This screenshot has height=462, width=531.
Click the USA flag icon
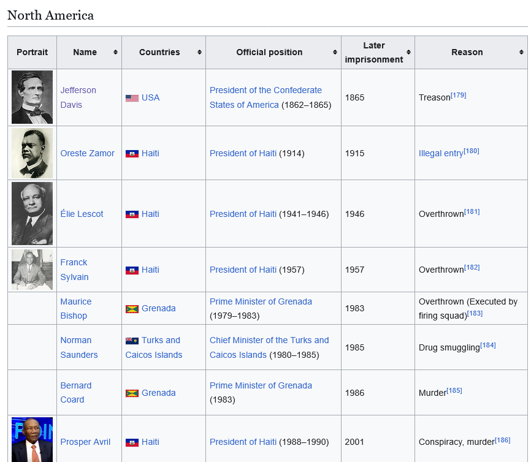coord(132,98)
